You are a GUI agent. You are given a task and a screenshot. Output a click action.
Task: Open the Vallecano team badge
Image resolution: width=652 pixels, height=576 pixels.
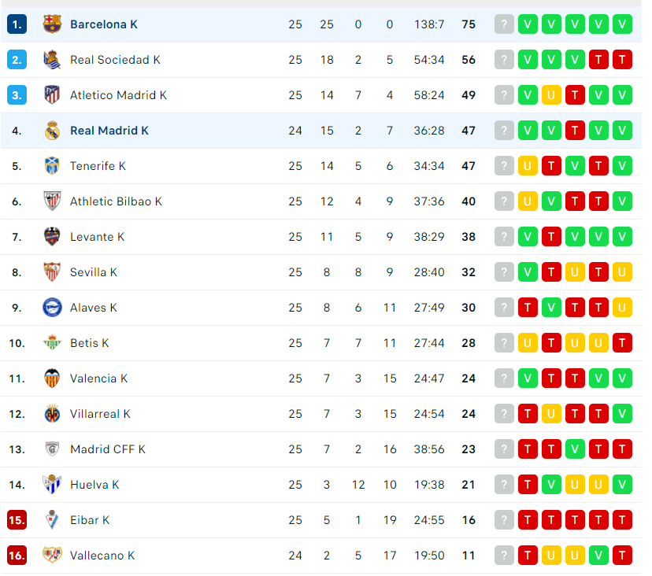[x=54, y=555]
